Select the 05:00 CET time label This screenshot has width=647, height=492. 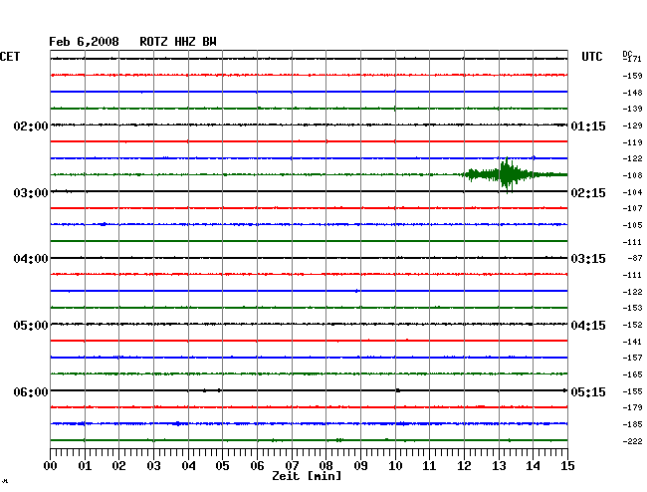tap(31, 326)
